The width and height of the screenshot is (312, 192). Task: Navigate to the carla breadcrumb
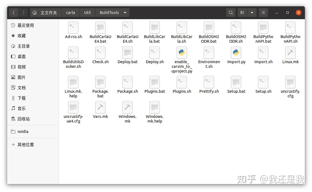tap(70, 12)
